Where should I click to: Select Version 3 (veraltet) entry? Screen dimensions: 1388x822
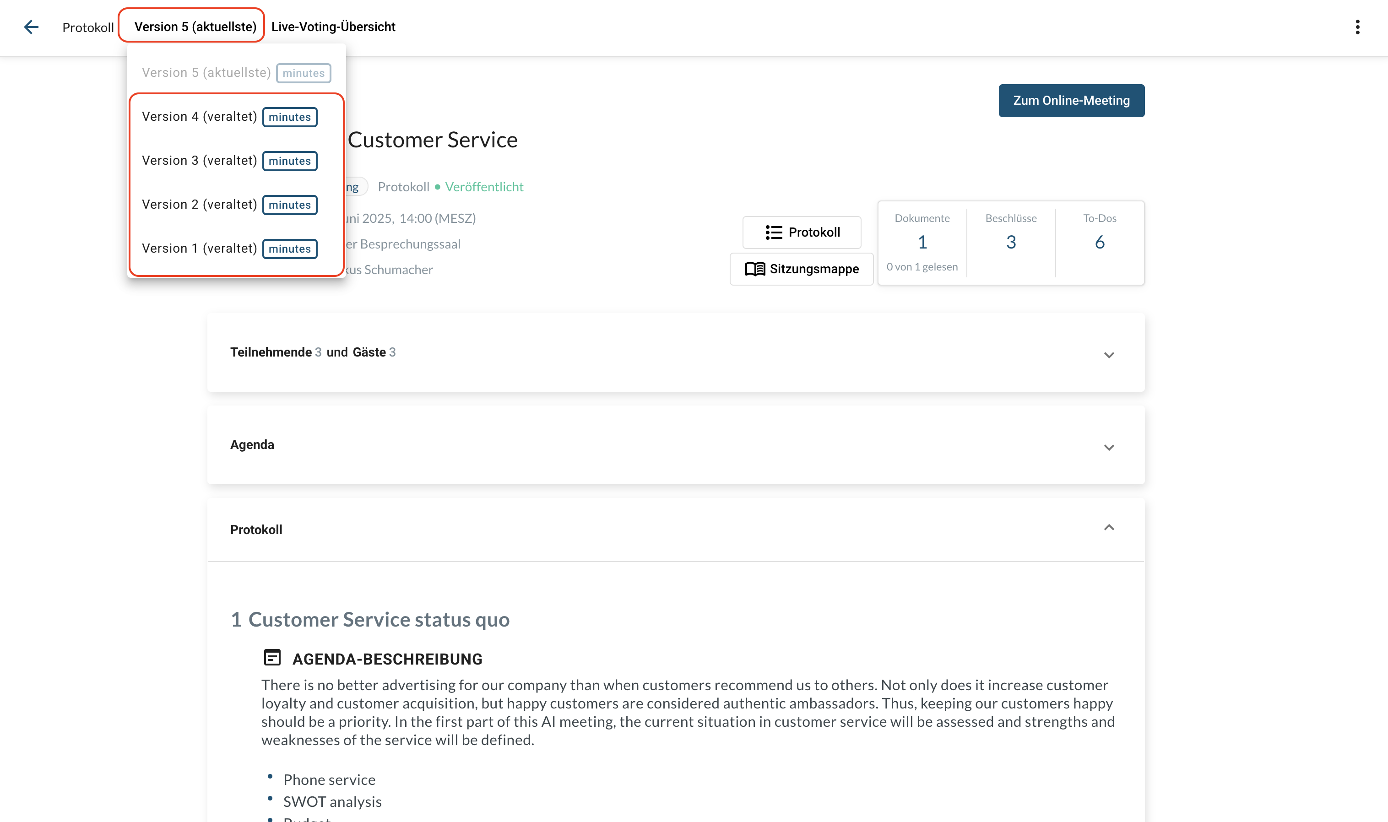(199, 161)
